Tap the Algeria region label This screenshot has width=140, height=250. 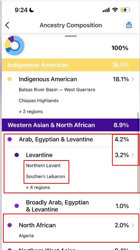point(26,236)
